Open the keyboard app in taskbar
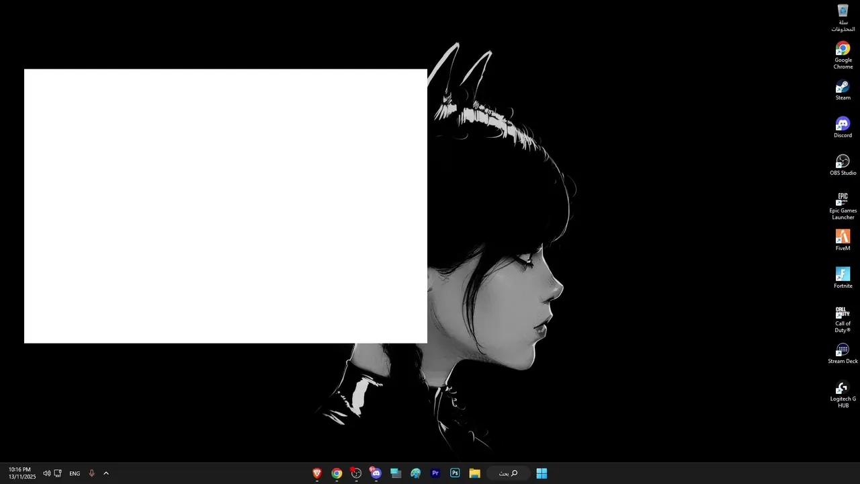The image size is (860, 484). point(396,473)
